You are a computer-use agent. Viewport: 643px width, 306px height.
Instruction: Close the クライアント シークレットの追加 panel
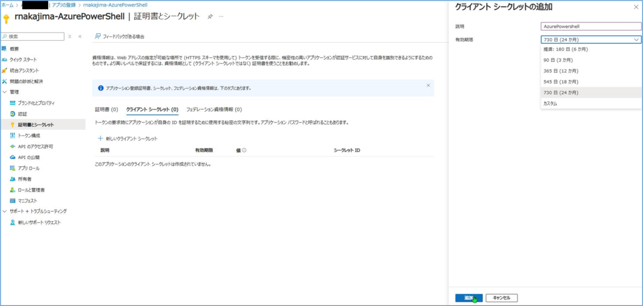coord(635,7)
